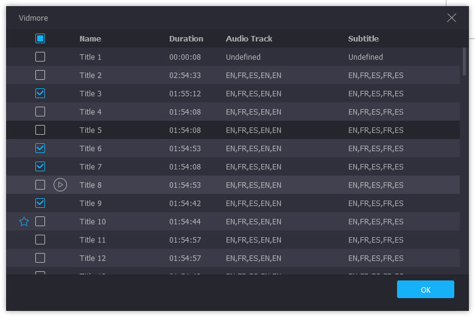Select the Title 4 checkbox
The height and width of the screenshot is (317, 475).
(x=40, y=112)
